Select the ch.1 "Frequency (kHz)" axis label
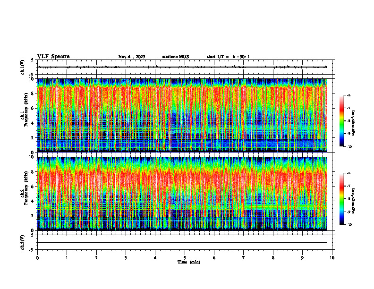Image resolution: width=374 pixels, height=289 pixels. (x=26, y=110)
